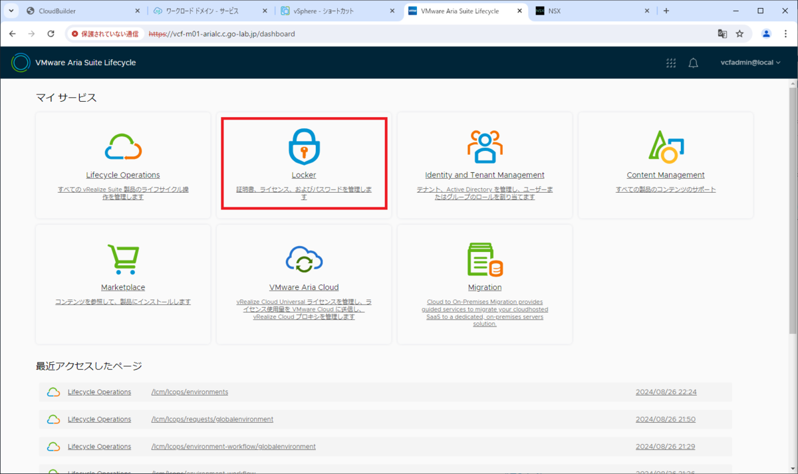Open the Migration server database icon
Screen dimensions: 798x474
(x=485, y=259)
